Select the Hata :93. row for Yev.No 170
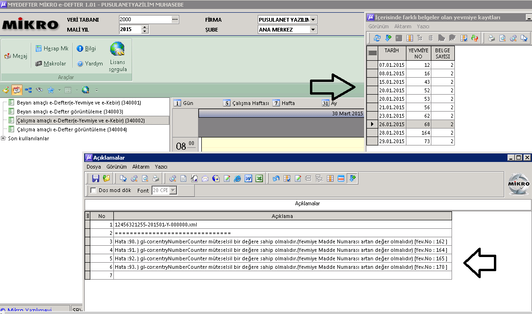Viewport: 532px width, 314px height. [x=269, y=267]
